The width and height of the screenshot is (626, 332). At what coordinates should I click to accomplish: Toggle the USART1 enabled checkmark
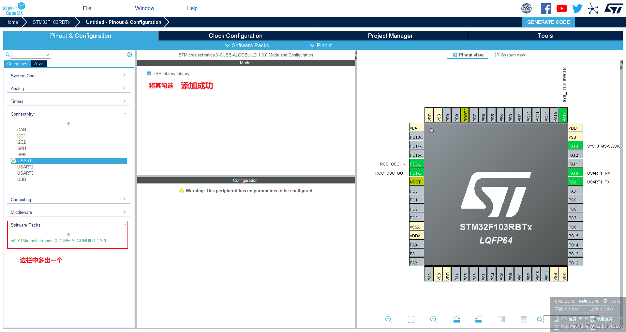pyautogui.click(x=14, y=161)
